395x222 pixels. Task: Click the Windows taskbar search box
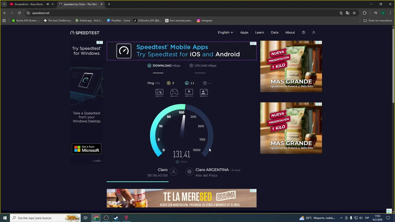pyautogui.click(x=45, y=218)
